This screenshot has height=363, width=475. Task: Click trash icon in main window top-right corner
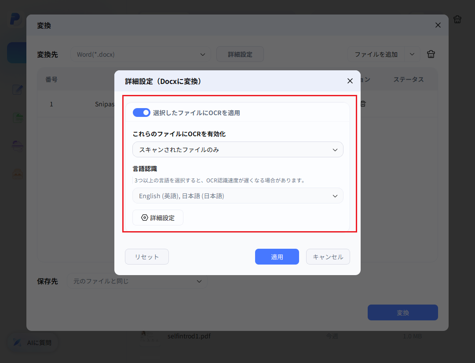(457, 19)
